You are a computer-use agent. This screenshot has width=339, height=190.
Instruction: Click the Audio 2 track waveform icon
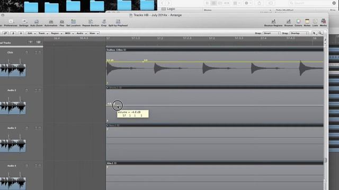point(13,106)
